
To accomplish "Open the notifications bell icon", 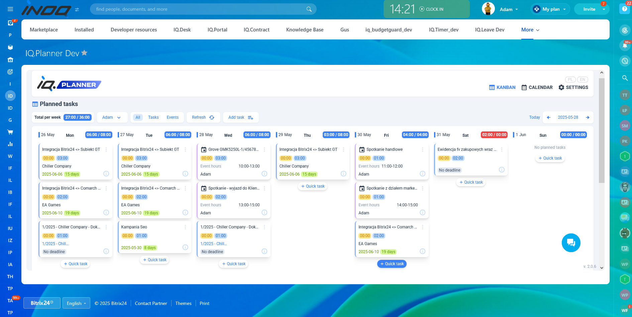I will [x=625, y=45].
